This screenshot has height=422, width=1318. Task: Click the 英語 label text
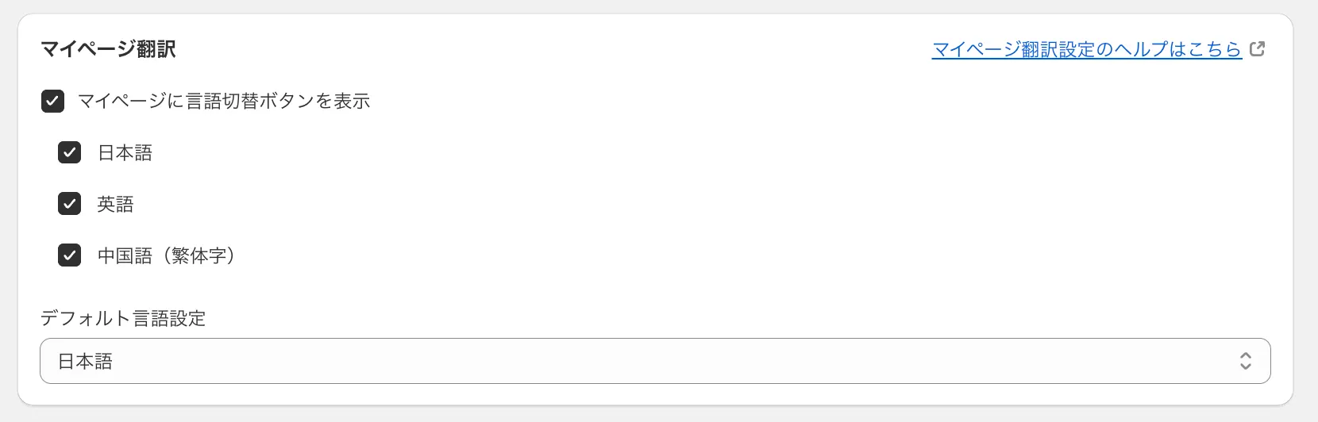click(x=115, y=204)
